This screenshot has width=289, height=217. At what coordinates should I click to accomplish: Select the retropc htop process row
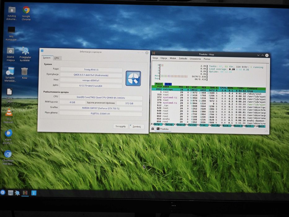pos(209,90)
